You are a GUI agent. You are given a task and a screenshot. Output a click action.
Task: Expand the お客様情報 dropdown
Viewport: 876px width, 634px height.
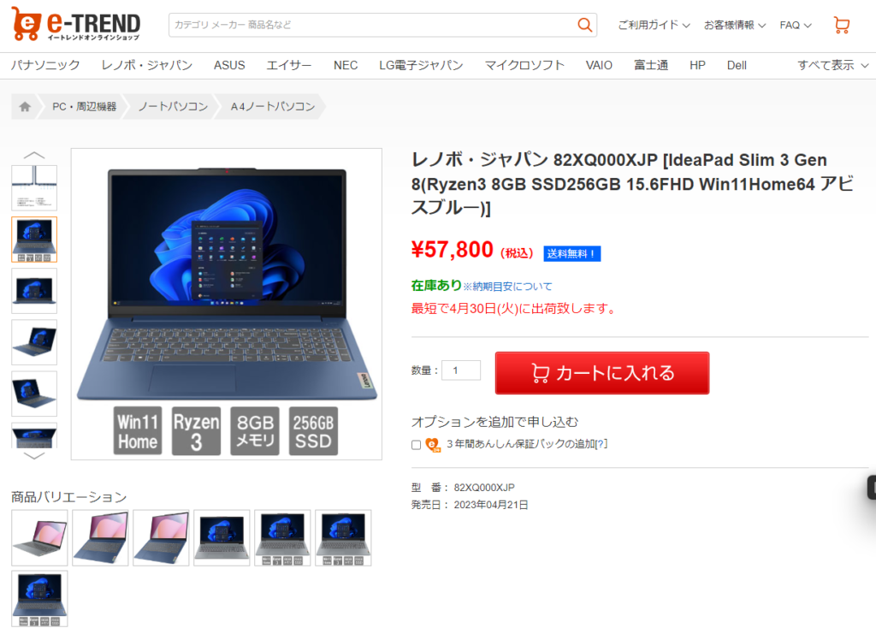coord(735,25)
